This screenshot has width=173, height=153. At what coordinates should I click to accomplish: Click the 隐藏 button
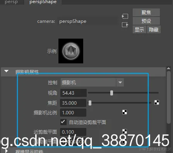[154, 29]
